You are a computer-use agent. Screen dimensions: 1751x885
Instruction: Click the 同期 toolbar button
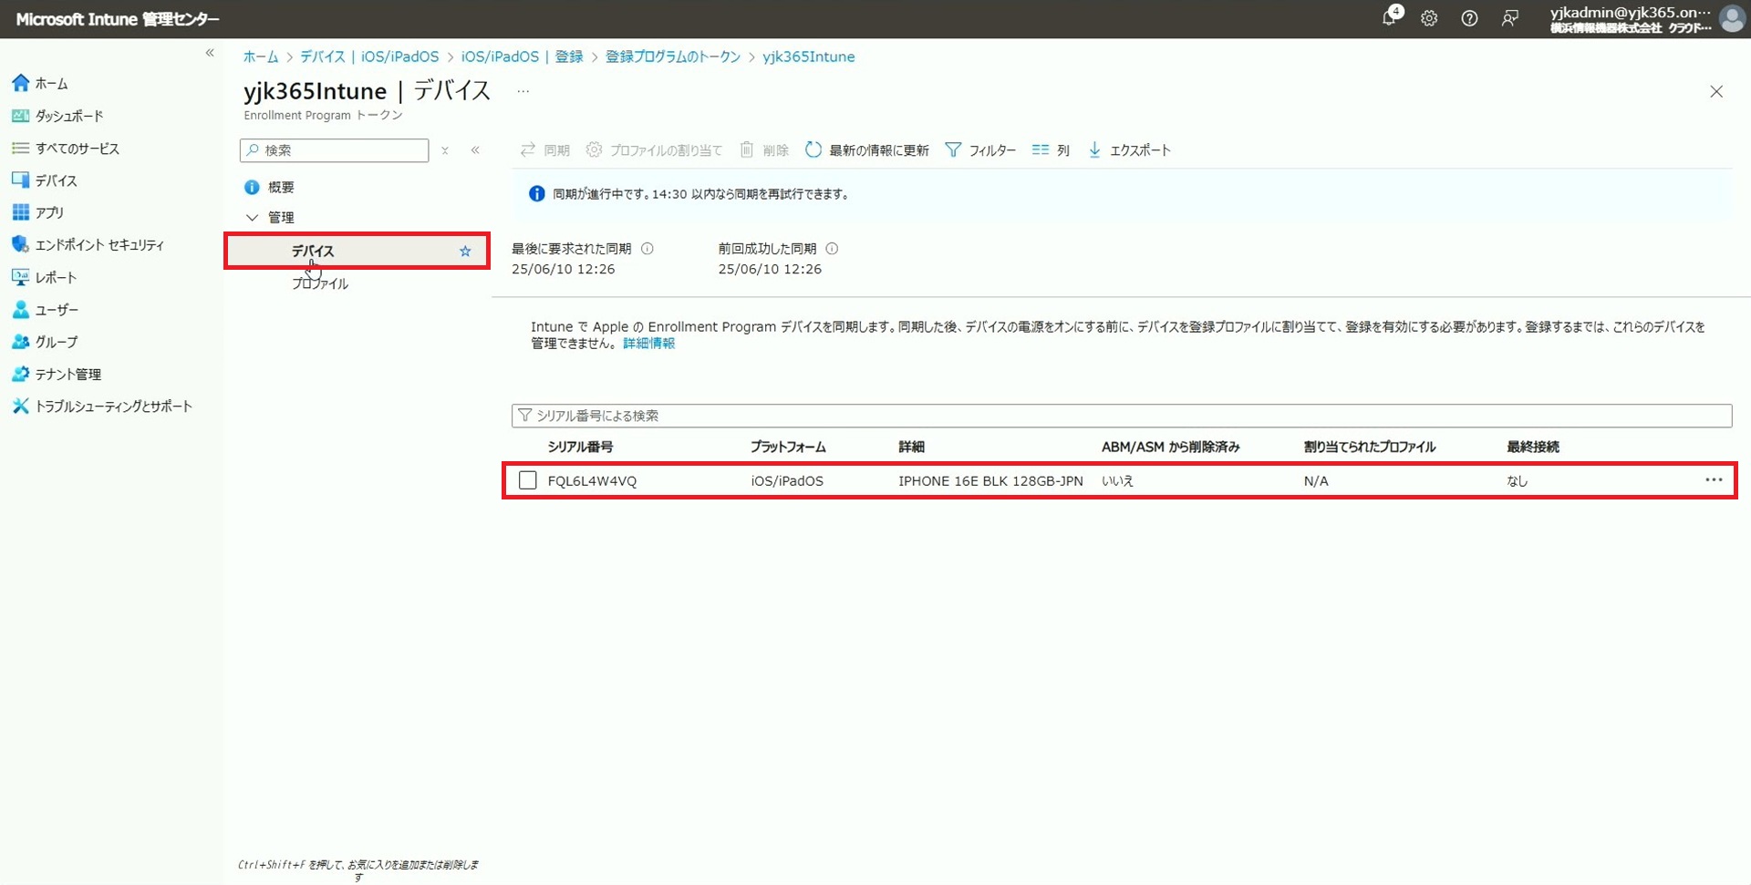coord(544,150)
